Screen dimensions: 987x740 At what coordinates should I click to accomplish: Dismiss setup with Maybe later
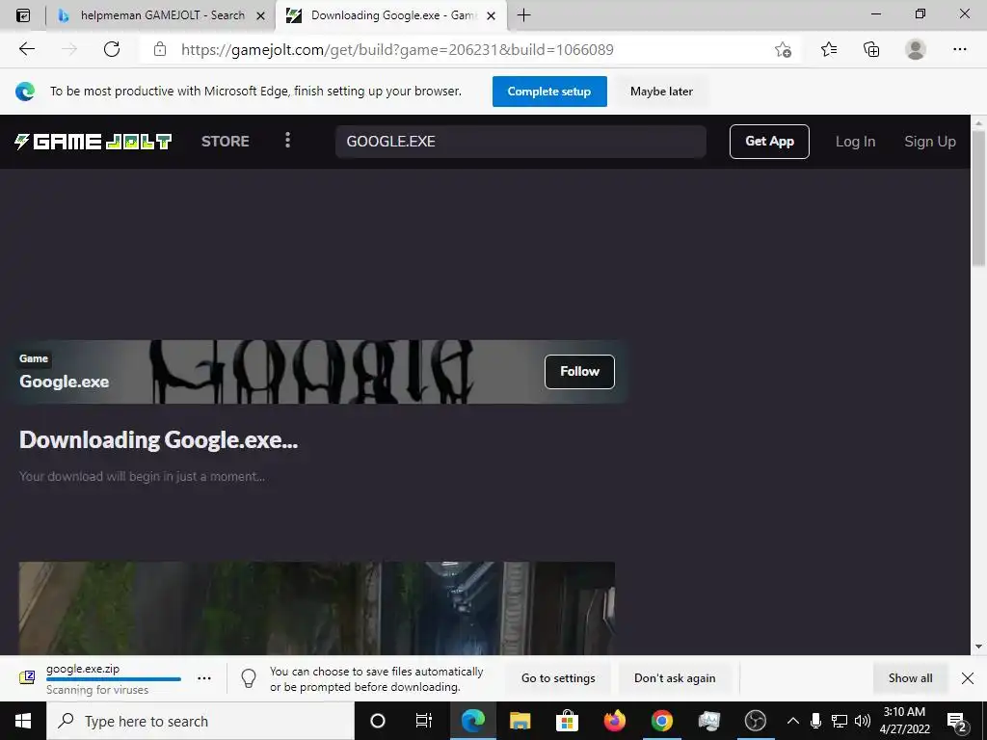(661, 92)
